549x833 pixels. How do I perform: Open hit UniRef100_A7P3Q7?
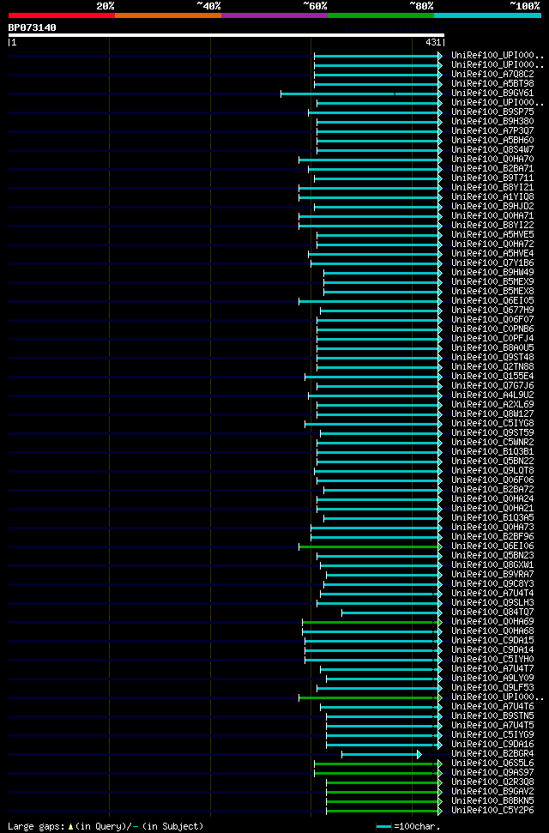tap(492, 131)
